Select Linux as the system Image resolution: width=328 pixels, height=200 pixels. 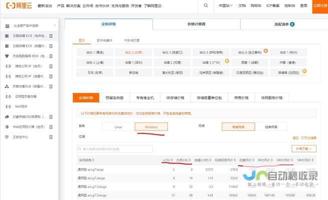click(x=118, y=126)
